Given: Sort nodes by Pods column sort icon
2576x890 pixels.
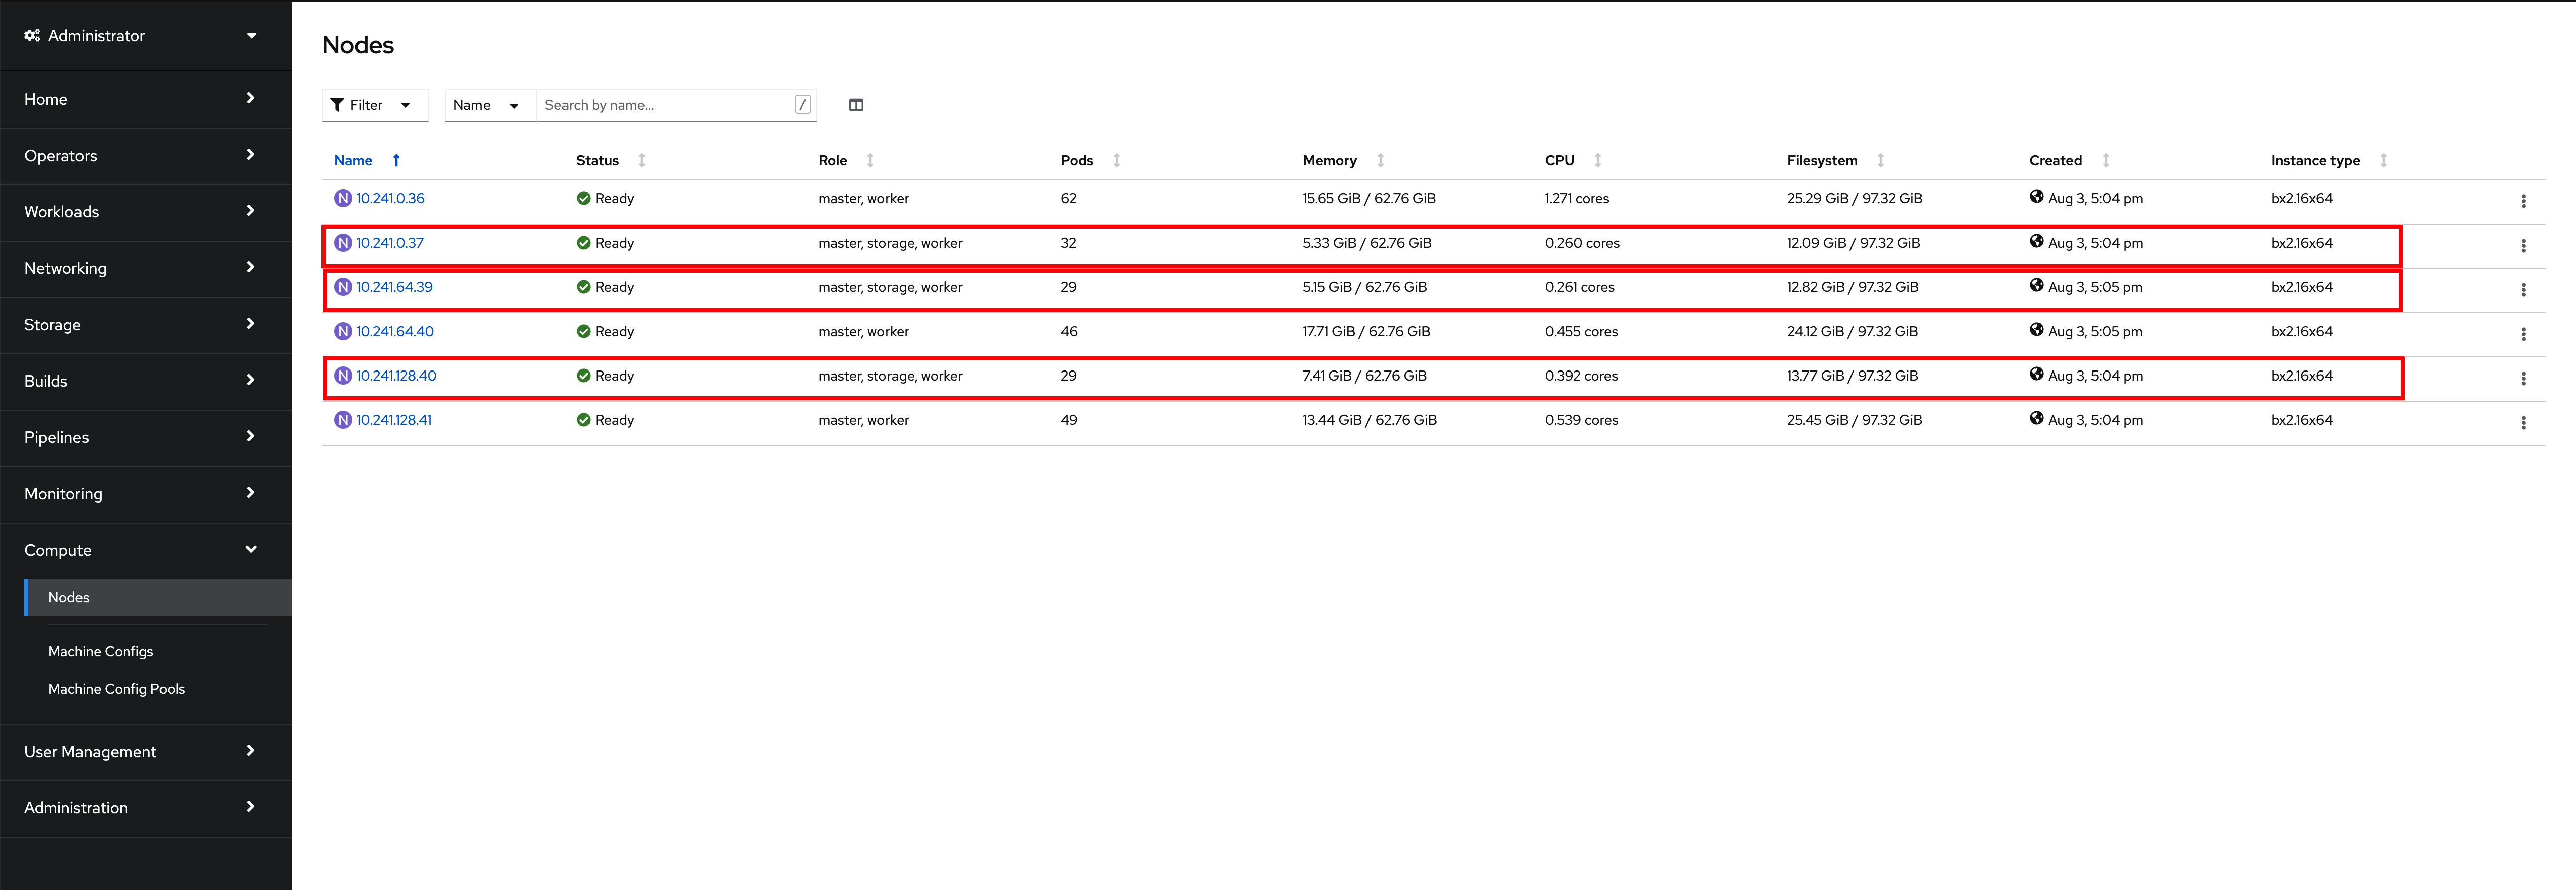Looking at the screenshot, I should click(x=1117, y=160).
